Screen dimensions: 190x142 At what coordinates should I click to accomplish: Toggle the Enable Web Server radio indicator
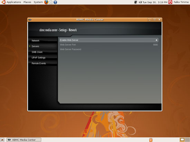[156, 40]
